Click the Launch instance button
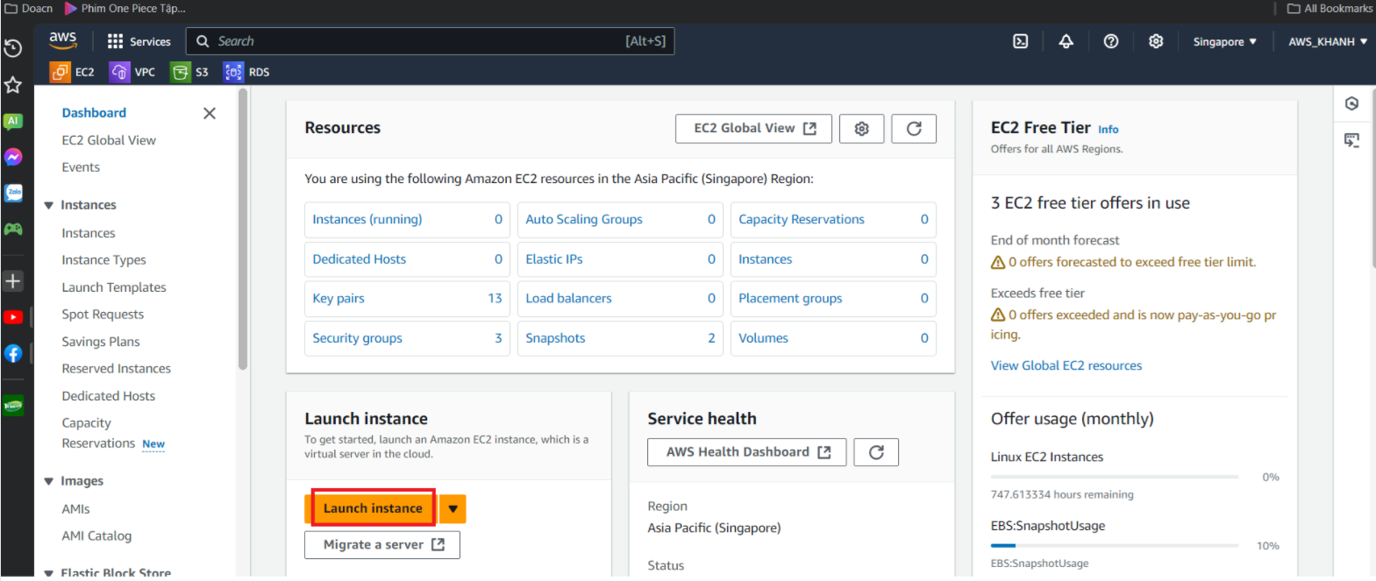The height and width of the screenshot is (581, 1376). [x=373, y=508]
